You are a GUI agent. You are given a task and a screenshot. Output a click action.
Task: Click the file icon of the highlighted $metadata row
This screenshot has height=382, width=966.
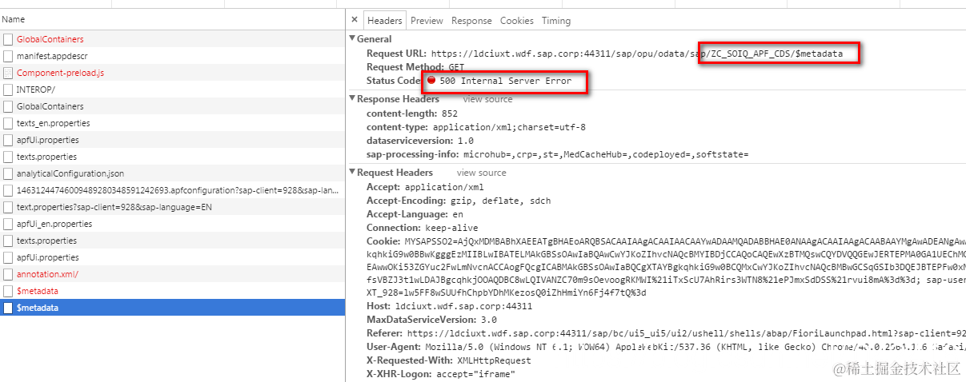click(8, 308)
